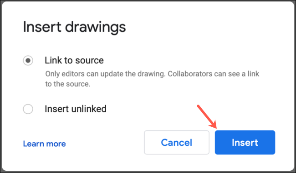This screenshot has height=173, width=296.
Task: Click the word more in Learn more
Action: 56,144
